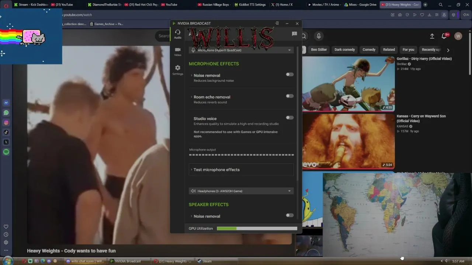Open the Games_Archive bookmark
472x265 pixels.
107,24
